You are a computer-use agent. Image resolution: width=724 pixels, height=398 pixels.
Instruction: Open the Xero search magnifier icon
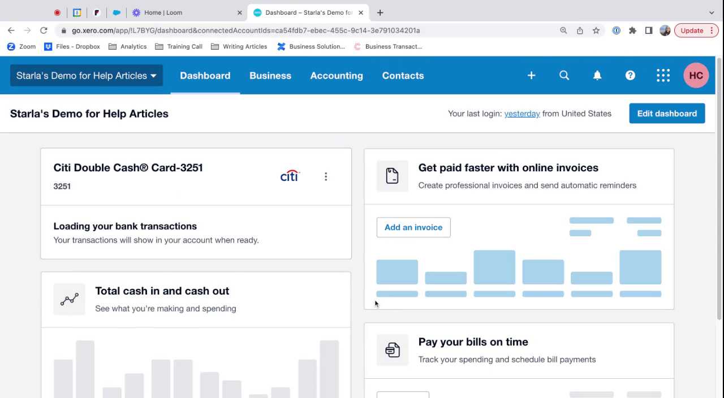click(x=564, y=75)
